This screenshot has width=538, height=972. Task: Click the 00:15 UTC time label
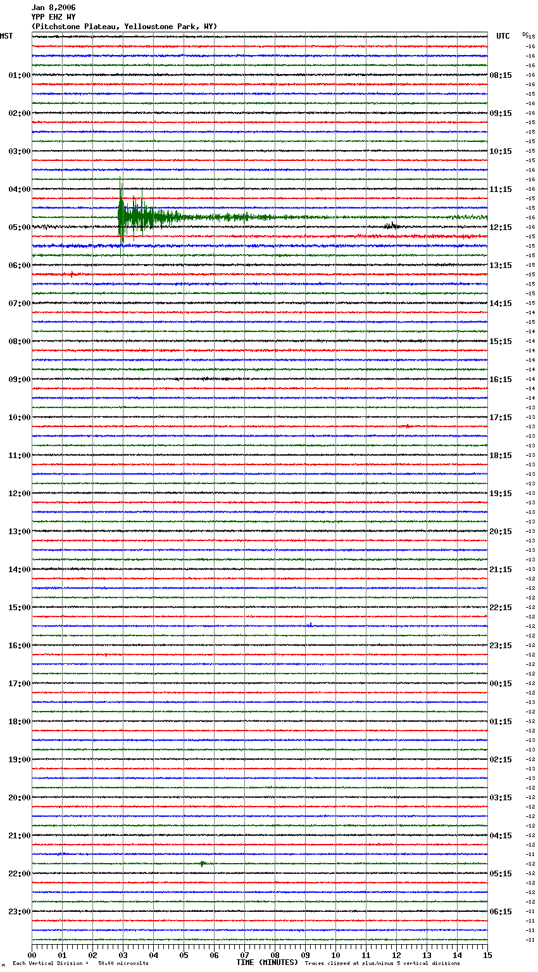pyautogui.click(x=501, y=684)
